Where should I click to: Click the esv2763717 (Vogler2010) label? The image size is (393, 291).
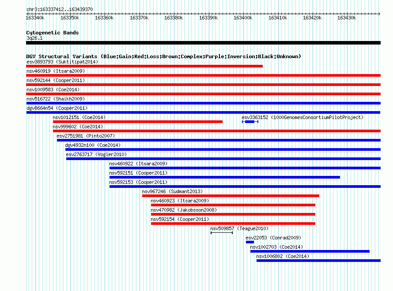[96, 154]
